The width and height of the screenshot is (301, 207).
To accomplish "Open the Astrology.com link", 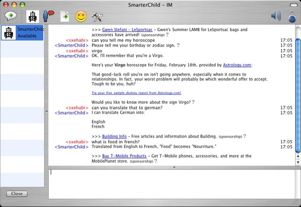I will (x=237, y=65).
